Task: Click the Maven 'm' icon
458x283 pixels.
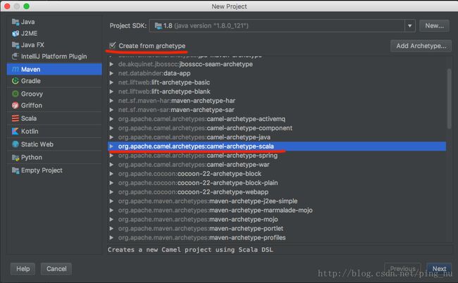Action: (16, 70)
